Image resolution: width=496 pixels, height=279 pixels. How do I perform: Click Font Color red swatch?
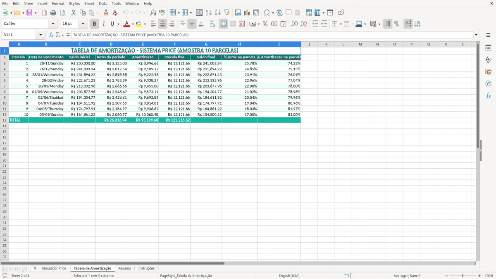point(126,24)
